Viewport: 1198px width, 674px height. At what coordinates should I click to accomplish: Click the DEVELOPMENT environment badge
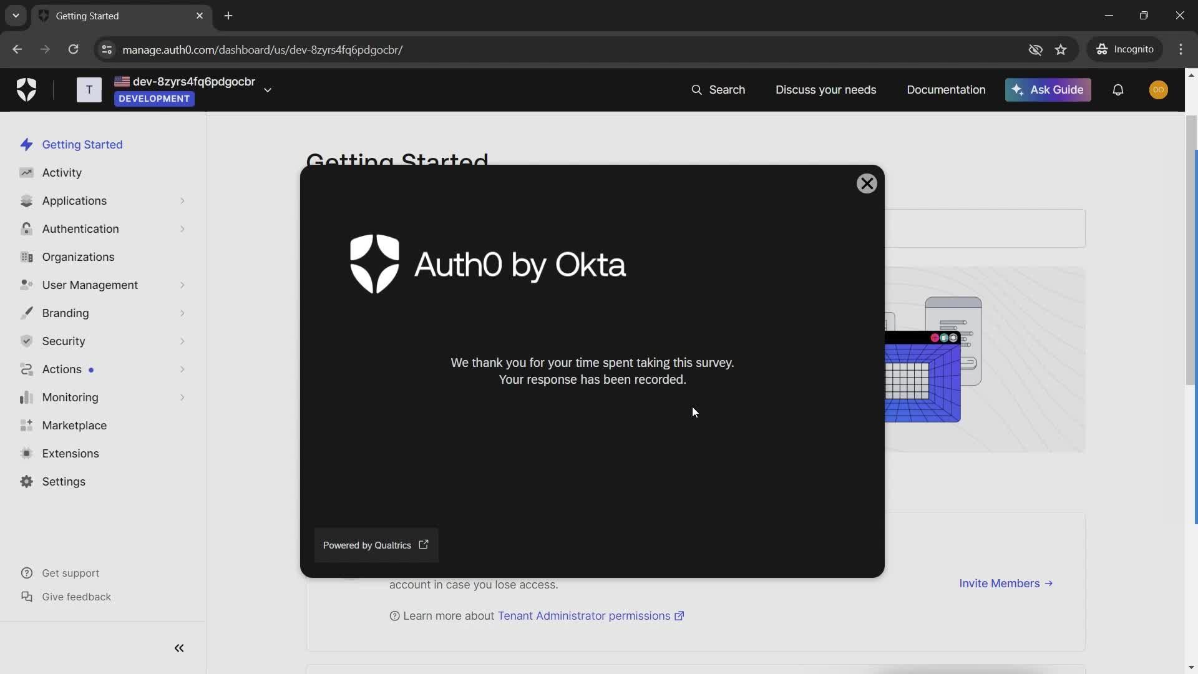click(x=154, y=99)
